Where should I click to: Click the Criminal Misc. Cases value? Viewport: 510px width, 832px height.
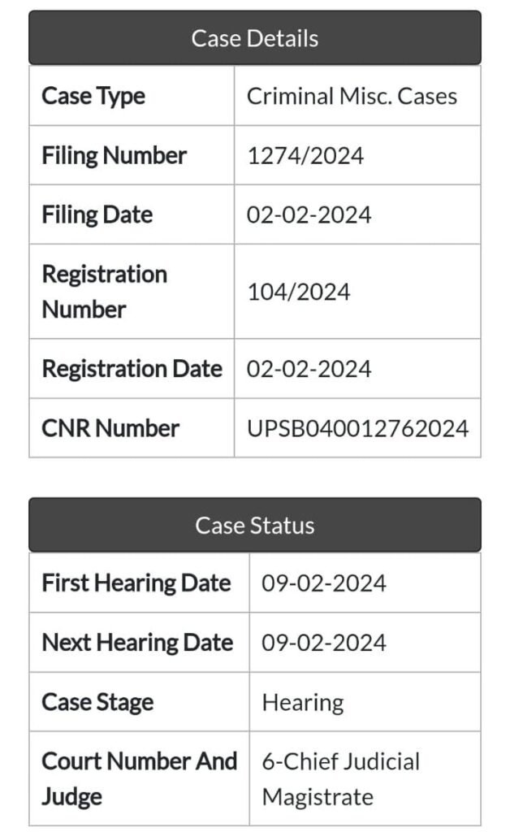[352, 96]
